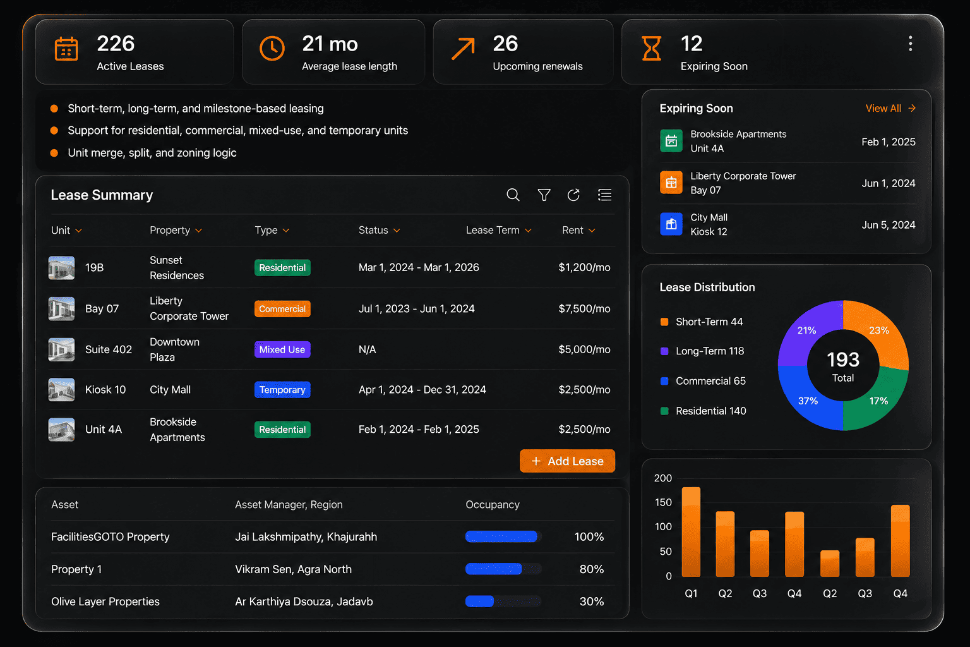Viewport: 970px width, 647px height.
Task: Click the green Brookside Apartments calendar icon
Action: (x=671, y=141)
